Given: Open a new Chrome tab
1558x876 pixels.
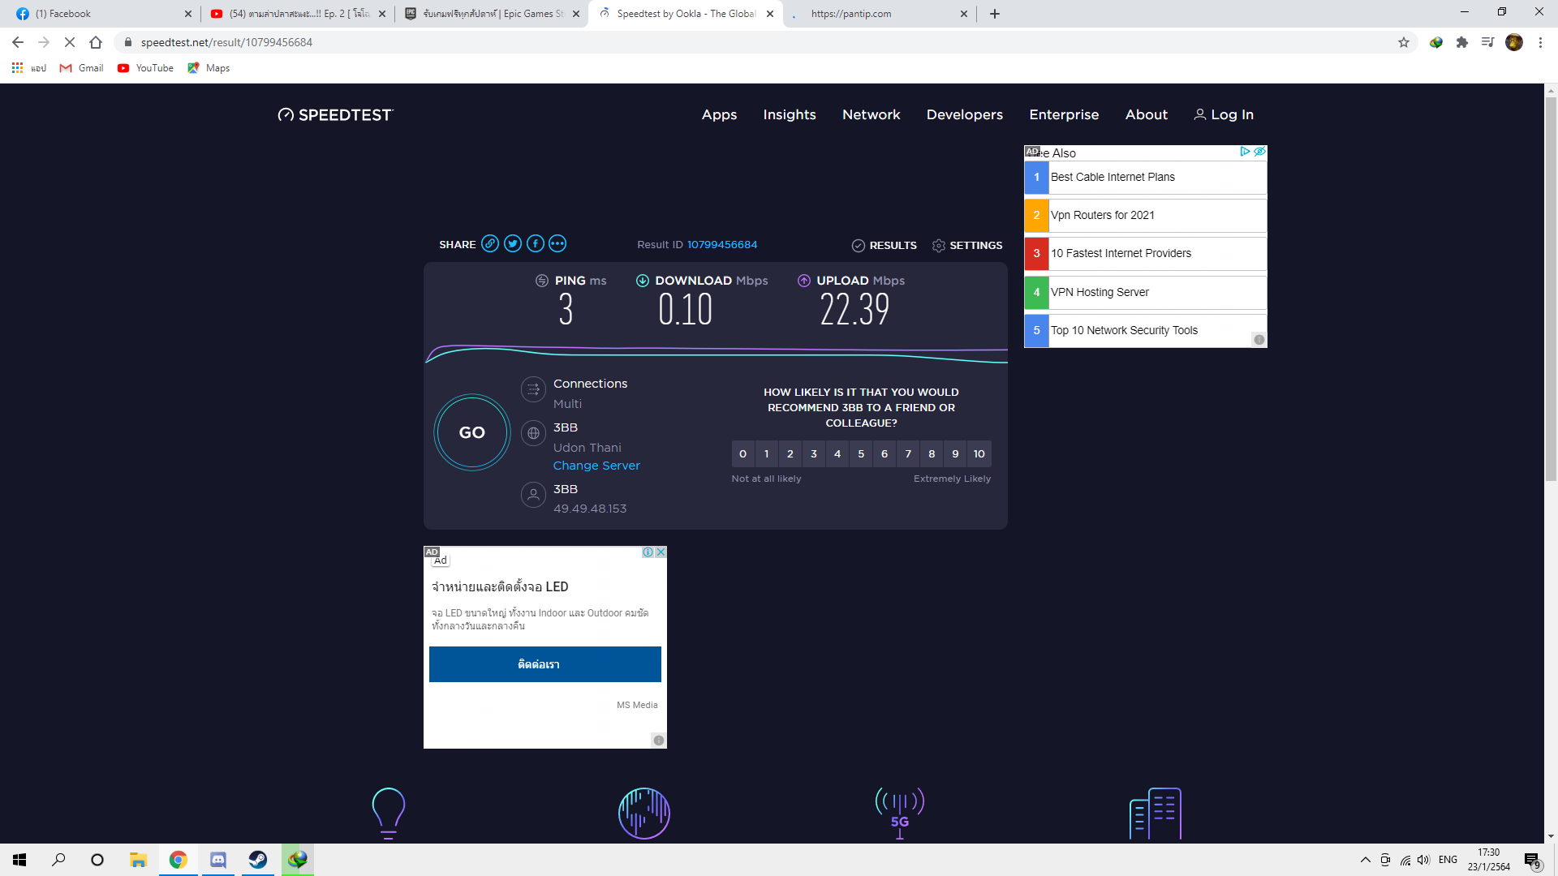Looking at the screenshot, I should (x=995, y=14).
